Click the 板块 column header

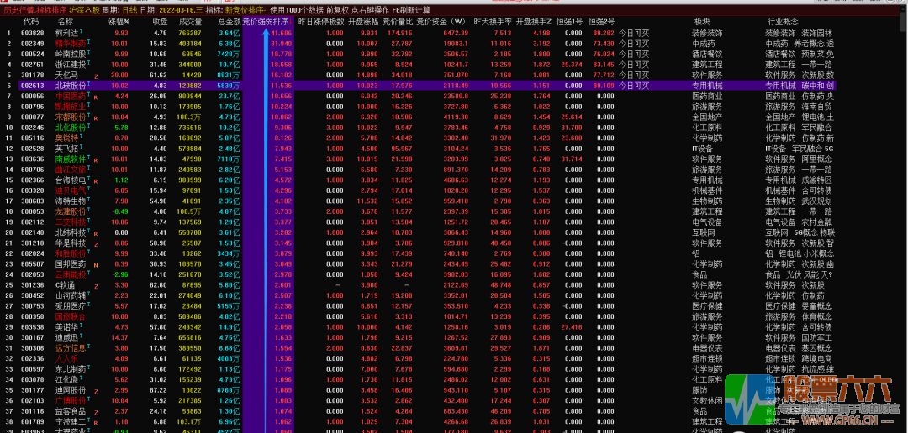tap(701, 21)
